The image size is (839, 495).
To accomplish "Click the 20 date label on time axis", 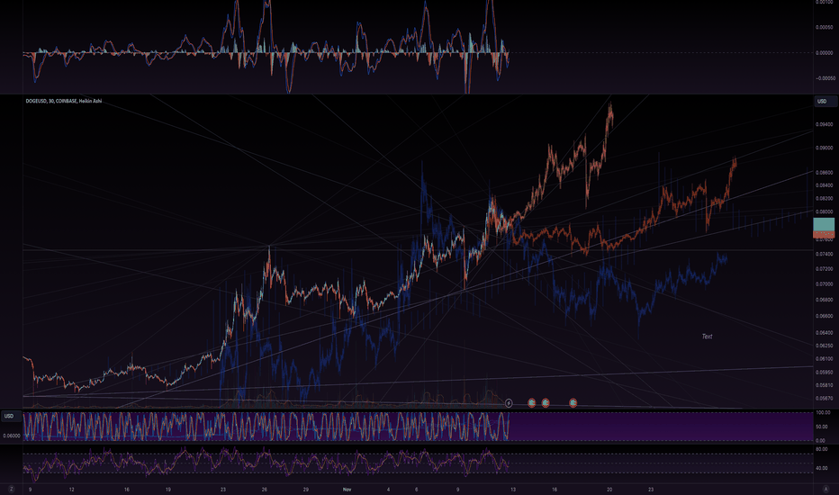I will tap(609, 489).
